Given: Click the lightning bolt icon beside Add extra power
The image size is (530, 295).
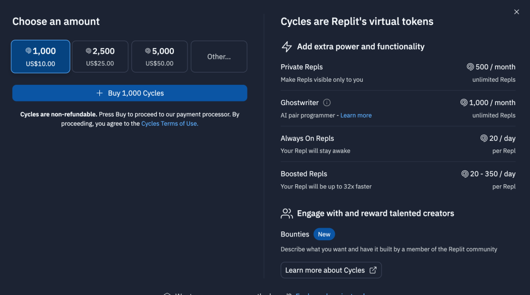Looking at the screenshot, I should 287,47.
